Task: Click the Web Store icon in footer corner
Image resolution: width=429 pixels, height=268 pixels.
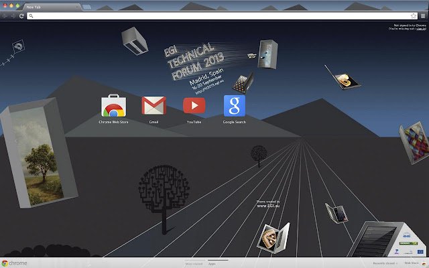Action: click(424, 263)
